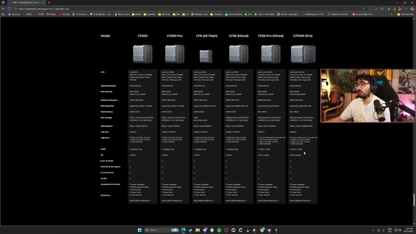This screenshot has width=416, height=234.
Task: Open the Home Assistant bookmark
Action: pos(234,14)
